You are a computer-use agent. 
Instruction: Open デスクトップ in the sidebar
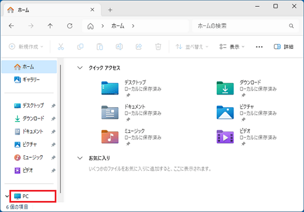tap(29, 105)
